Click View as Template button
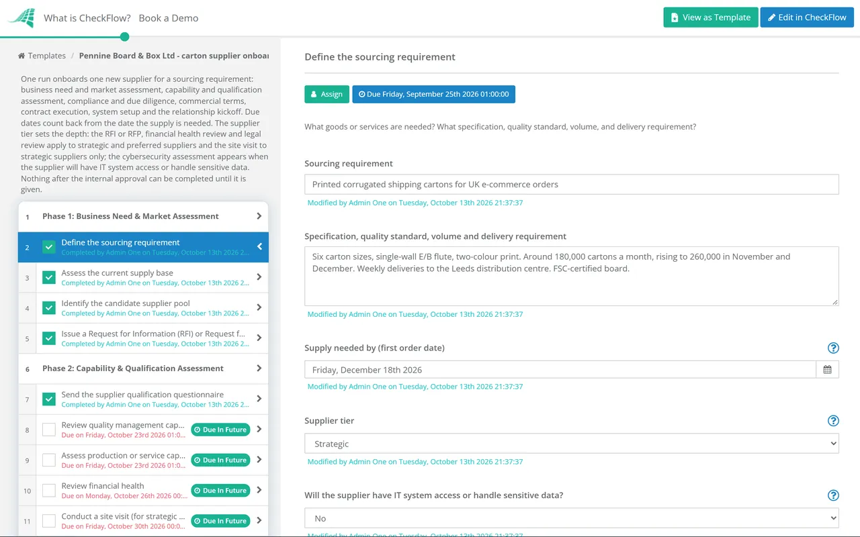The width and height of the screenshot is (860, 537). click(x=711, y=17)
